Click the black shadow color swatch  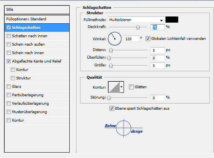172,20
